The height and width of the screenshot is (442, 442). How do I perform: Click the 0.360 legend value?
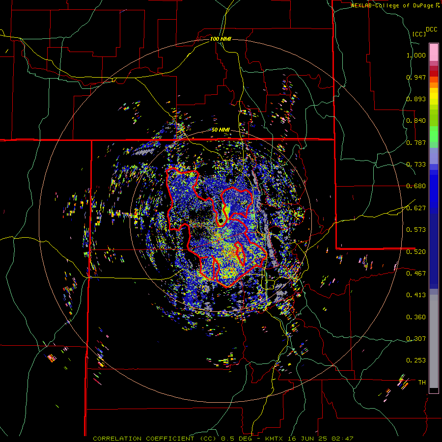416,317
